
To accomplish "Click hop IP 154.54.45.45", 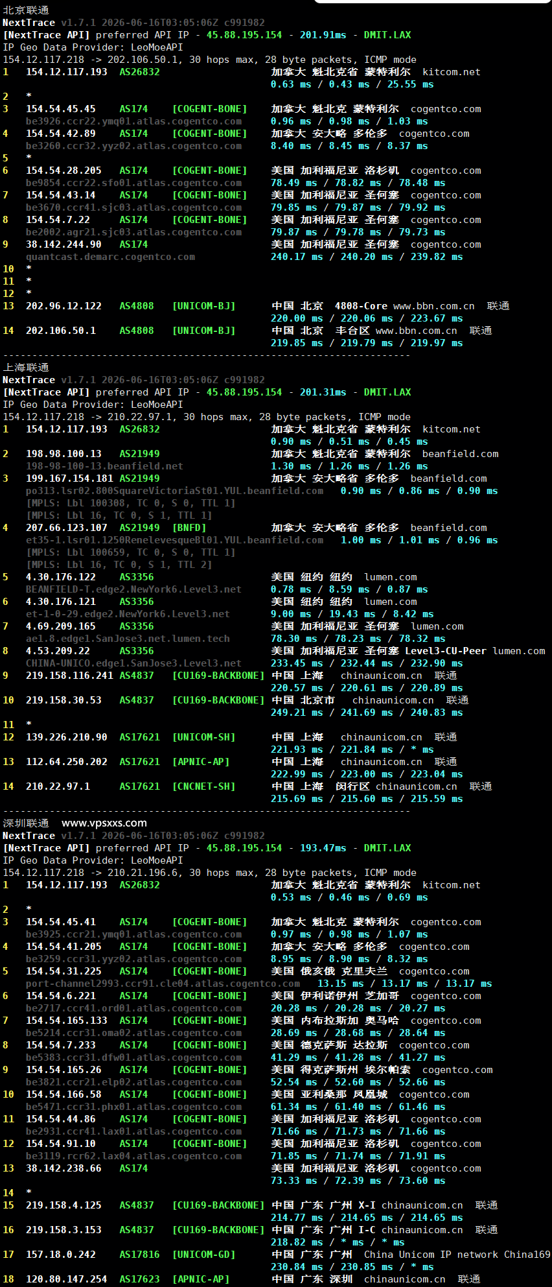I will pyautogui.click(x=61, y=109).
